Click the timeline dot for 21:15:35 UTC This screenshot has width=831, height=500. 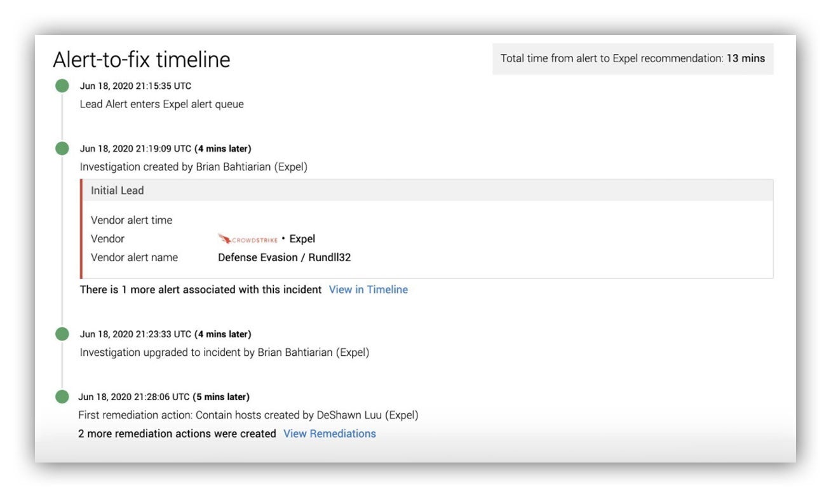click(x=62, y=86)
